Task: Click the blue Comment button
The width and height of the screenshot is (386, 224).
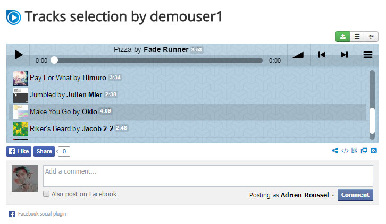Action: [355, 195]
